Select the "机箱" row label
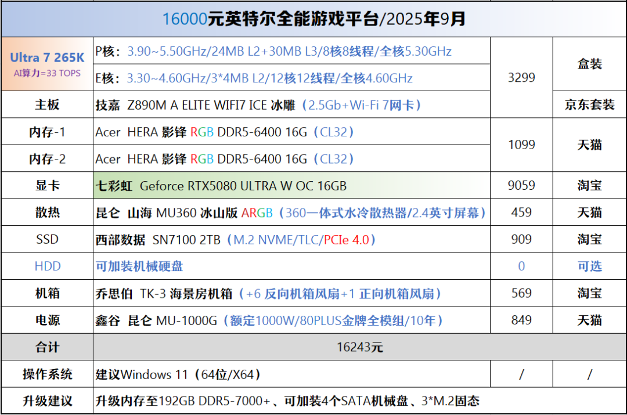Screen dimensions: 627x415 coord(47,294)
